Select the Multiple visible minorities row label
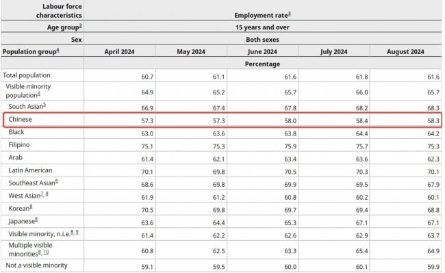 (x=30, y=250)
